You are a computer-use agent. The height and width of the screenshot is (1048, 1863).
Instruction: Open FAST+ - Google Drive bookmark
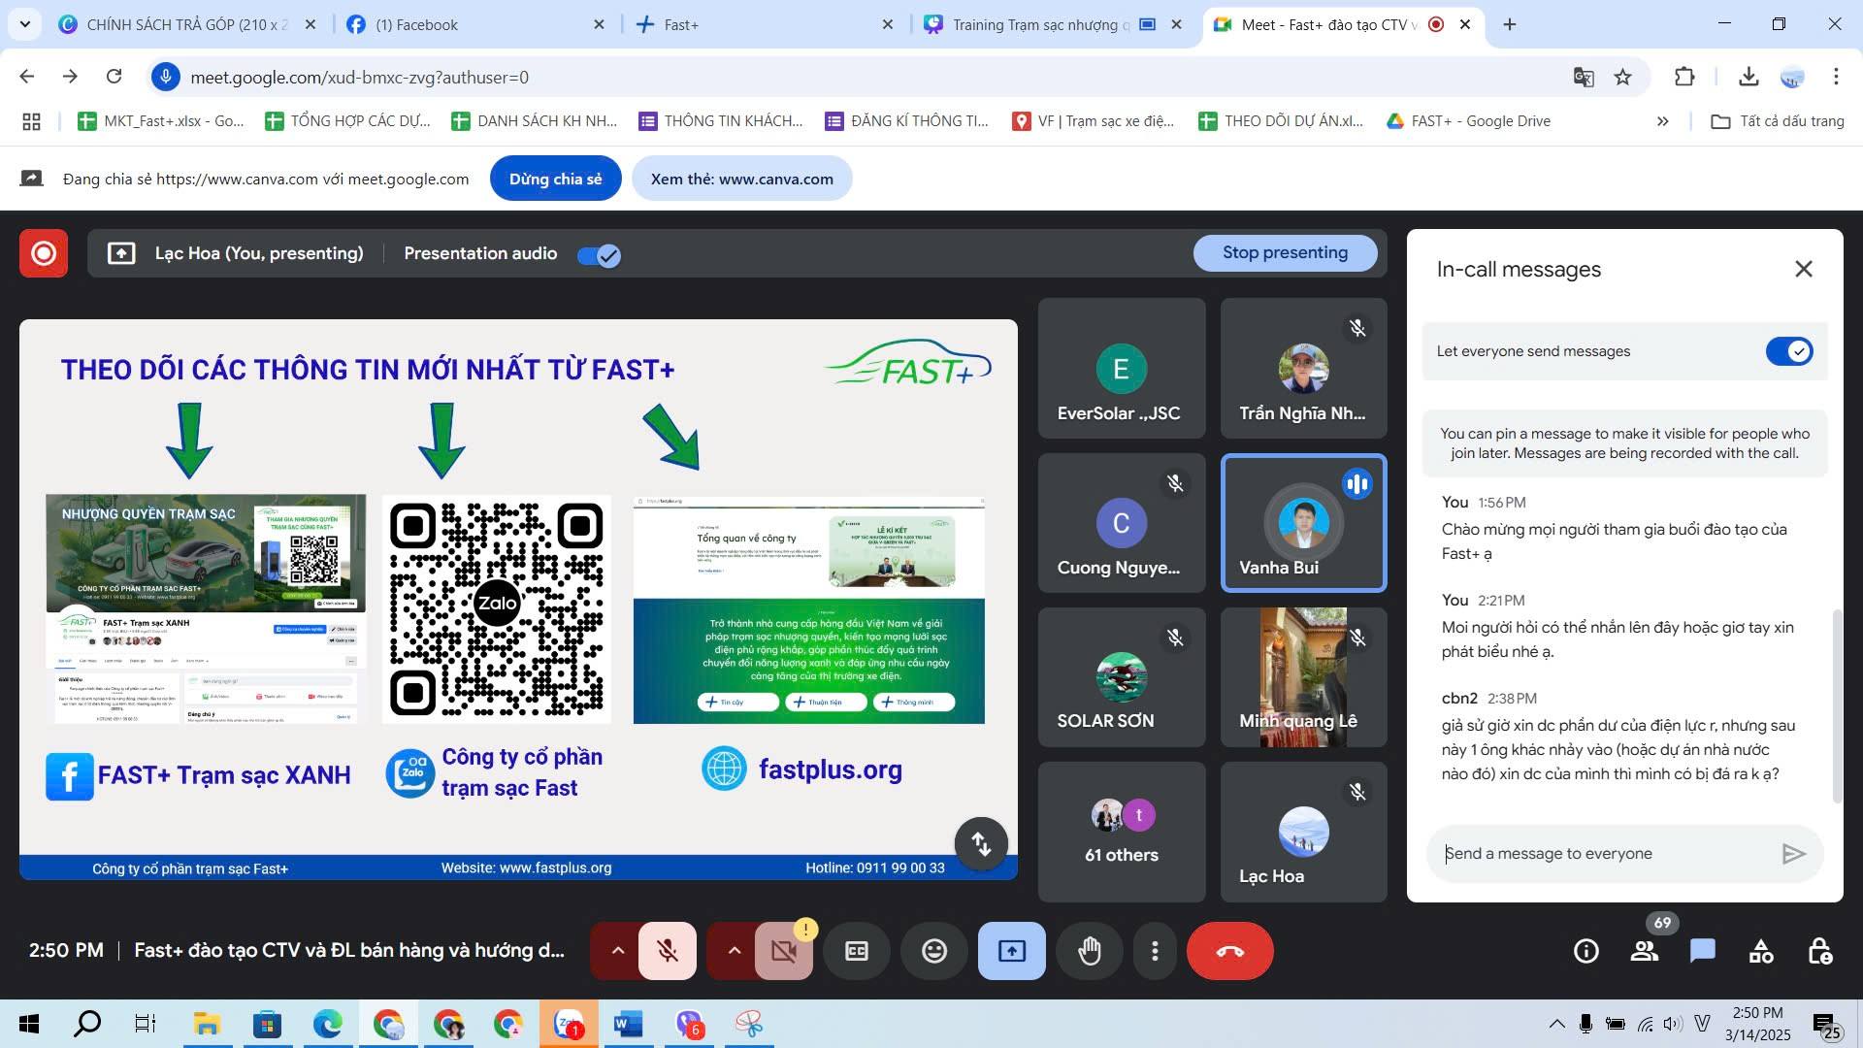click(1469, 121)
